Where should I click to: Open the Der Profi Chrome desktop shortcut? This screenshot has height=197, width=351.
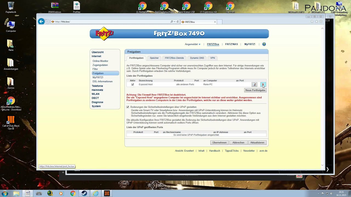[230, 8]
